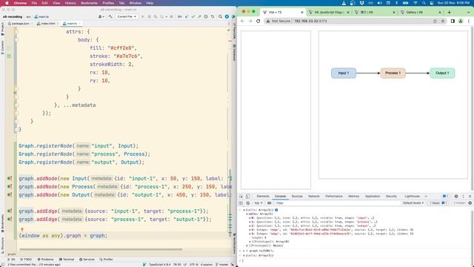The height and width of the screenshot is (267, 474).
Task: Click the Git push arrow icon
Action: (199, 16)
